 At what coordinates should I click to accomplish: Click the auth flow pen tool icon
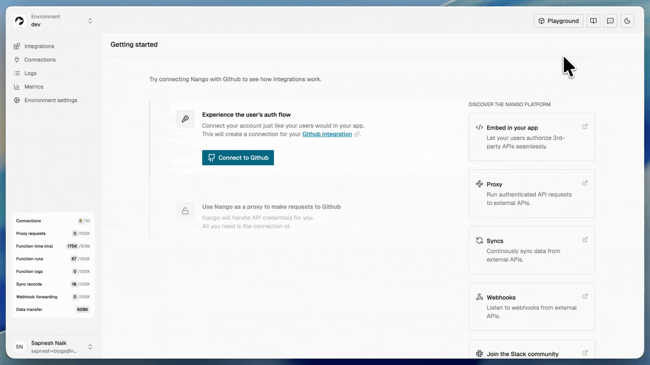(185, 119)
